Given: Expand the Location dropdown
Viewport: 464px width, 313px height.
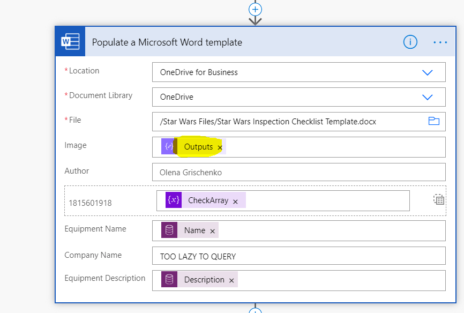Looking at the screenshot, I should (x=427, y=72).
